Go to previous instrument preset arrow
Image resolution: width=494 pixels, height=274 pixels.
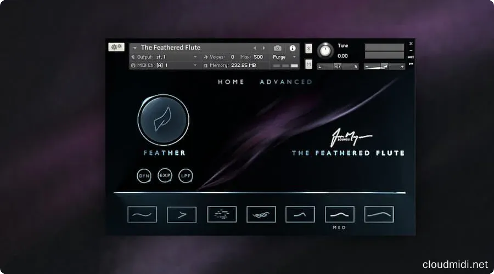pyautogui.click(x=255, y=48)
